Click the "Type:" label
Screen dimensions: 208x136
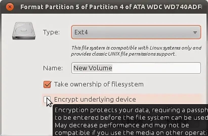[x=51, y=32]
